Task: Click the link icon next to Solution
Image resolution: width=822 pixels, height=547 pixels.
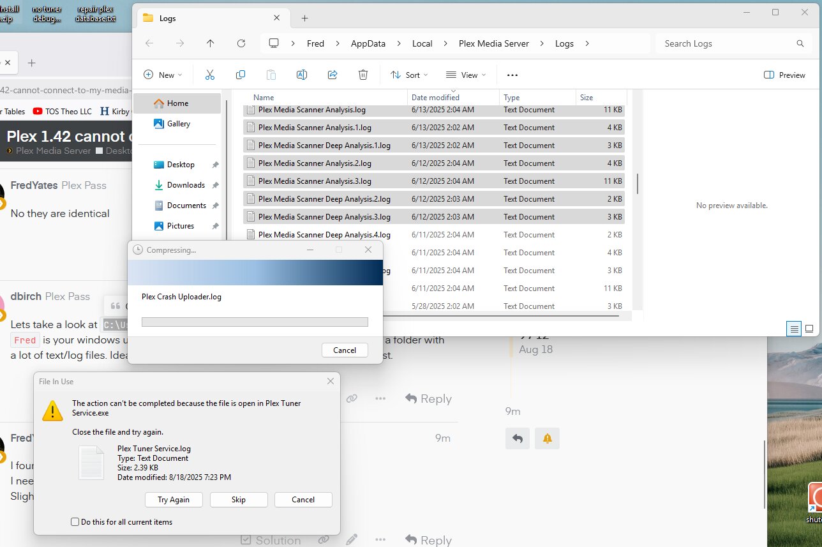Action: pyautogui.click(x=324, y=540)
